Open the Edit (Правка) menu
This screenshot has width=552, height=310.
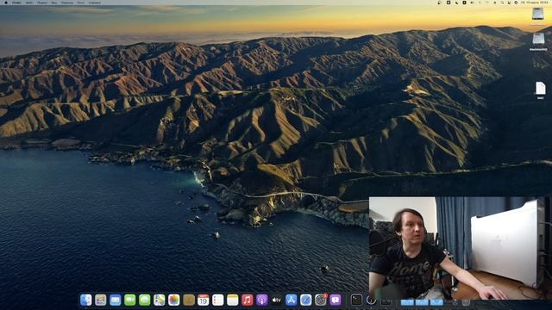tap(42, 3)
